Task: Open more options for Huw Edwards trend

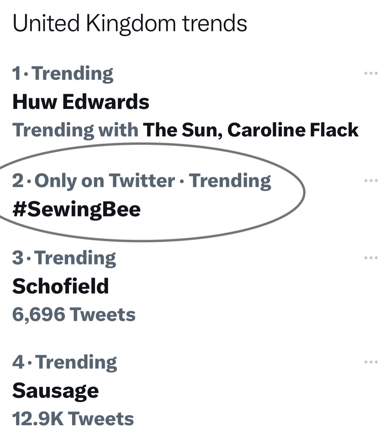Action: (x=371, y=73)
